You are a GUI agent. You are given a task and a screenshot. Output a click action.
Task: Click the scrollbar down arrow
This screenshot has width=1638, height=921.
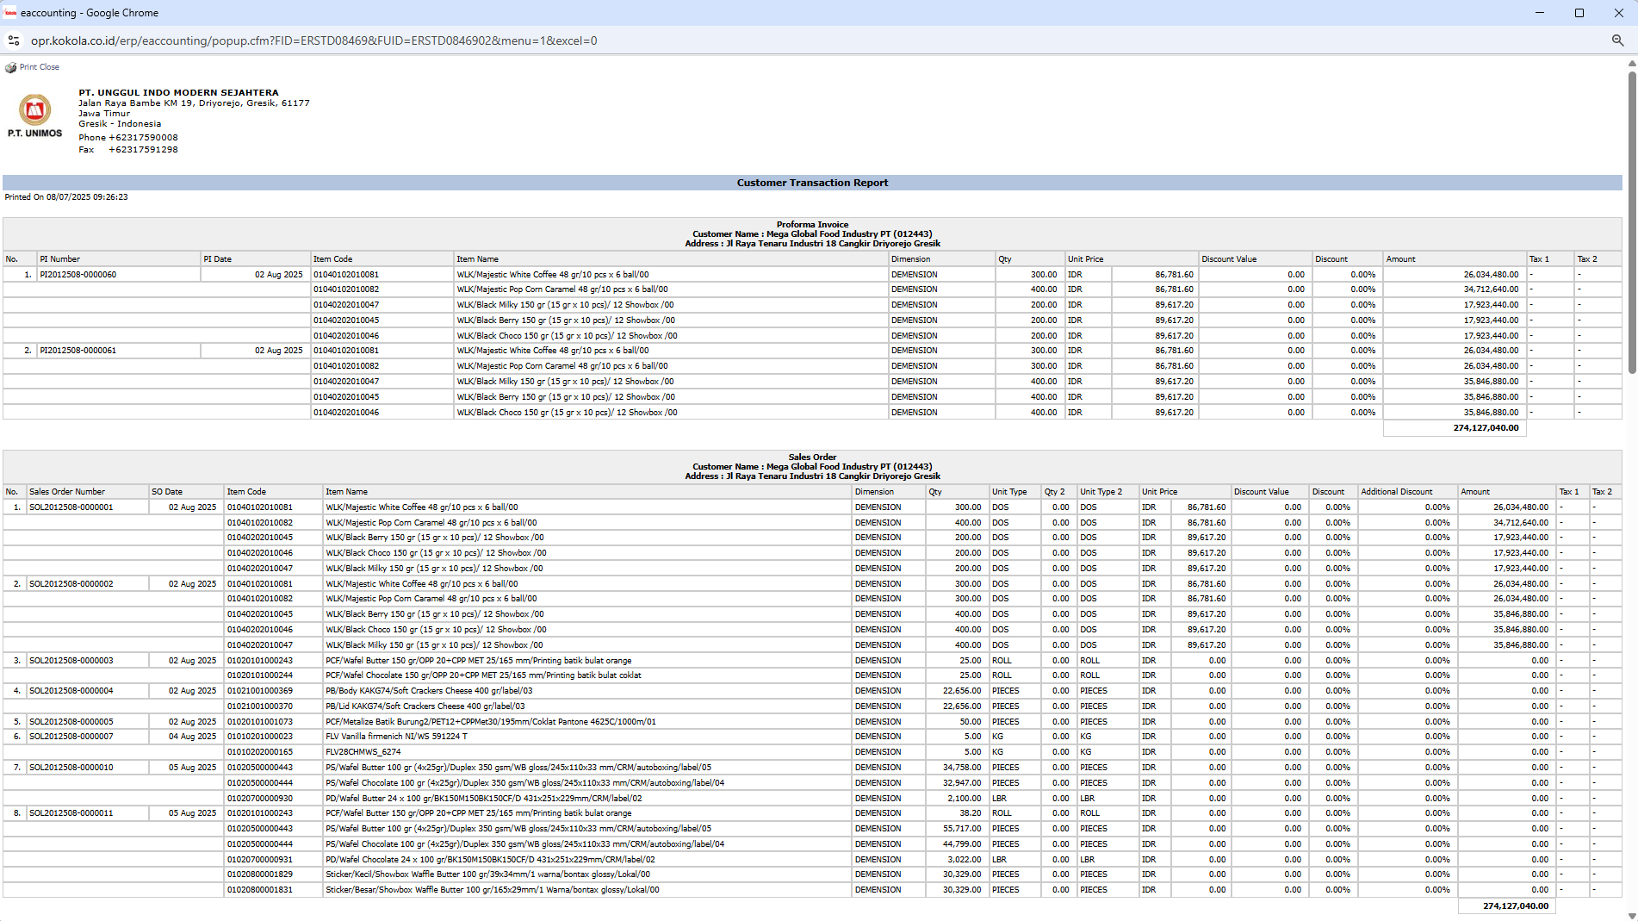click(x=1631, y=915)
